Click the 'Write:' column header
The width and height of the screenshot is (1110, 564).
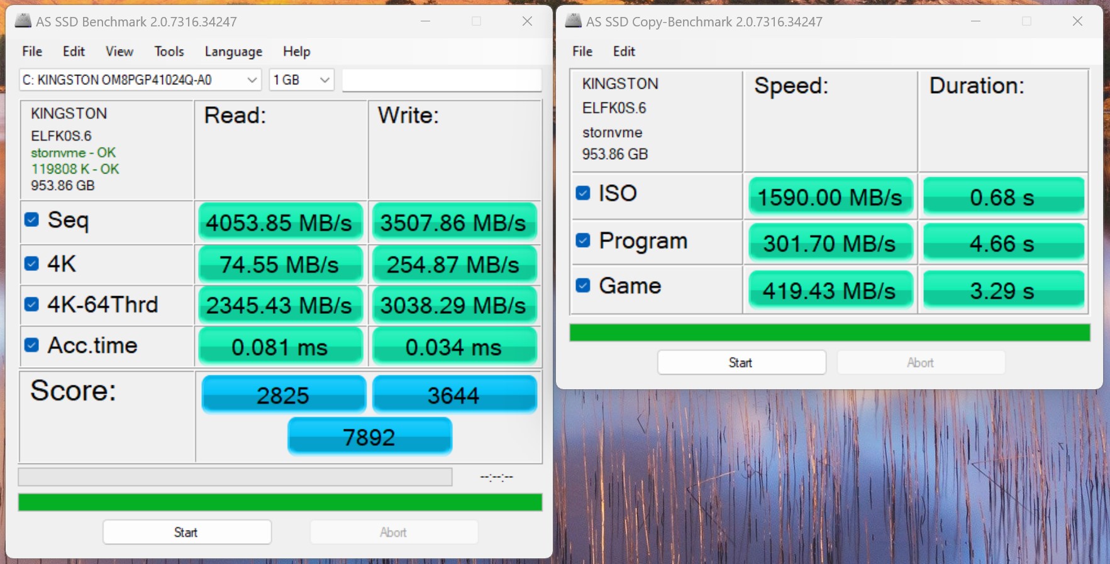[408, 116]
